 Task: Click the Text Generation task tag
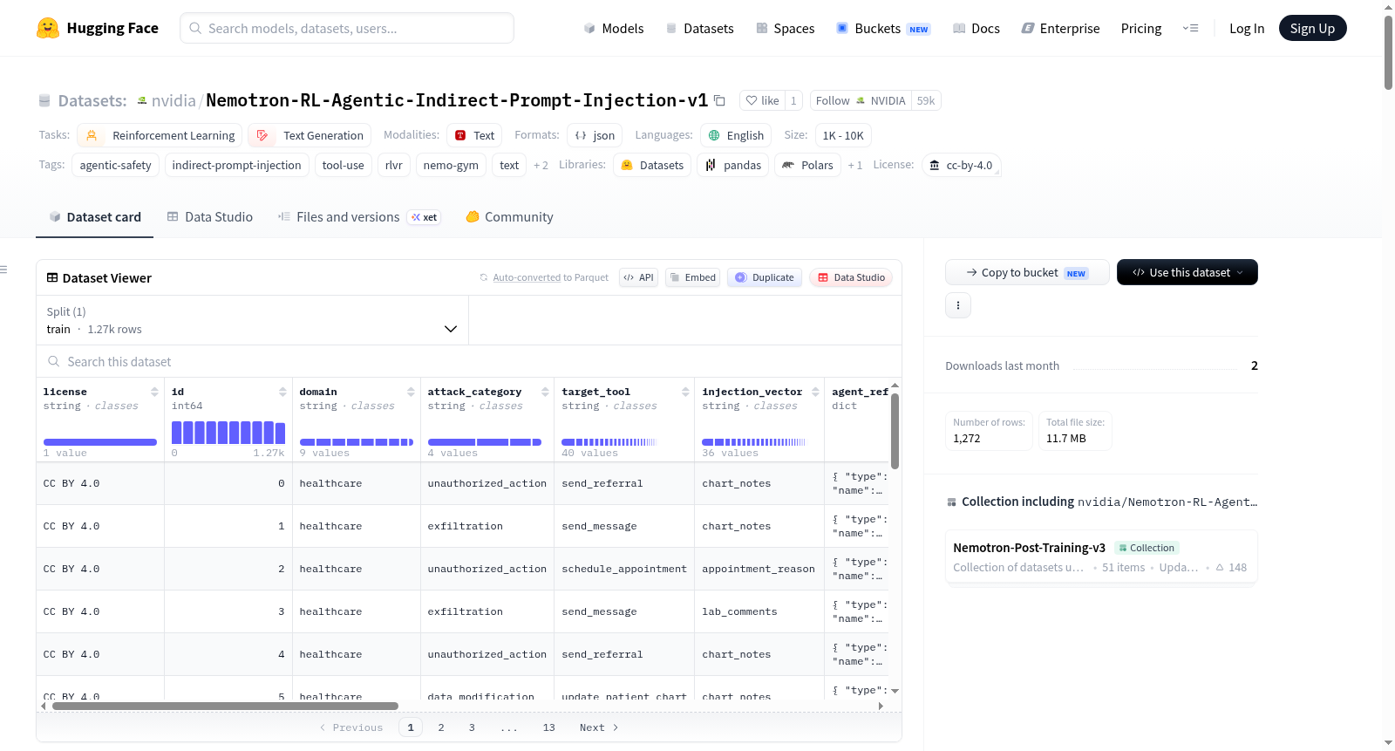click(310, 135)
